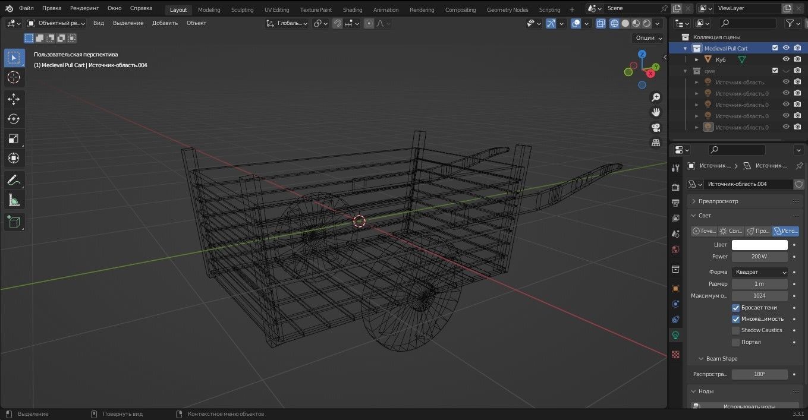The width and height of the screenshot is (808, 420).
Task: Open Опции dropdown in viewport
Action: pos(648,37)
